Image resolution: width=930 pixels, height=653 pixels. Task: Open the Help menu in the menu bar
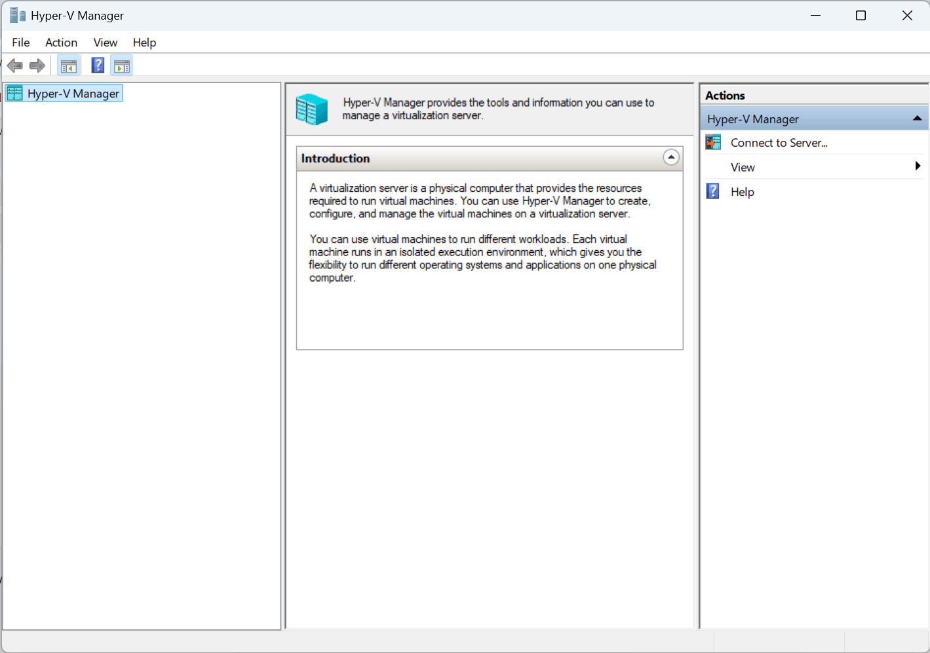pos(144,43)
